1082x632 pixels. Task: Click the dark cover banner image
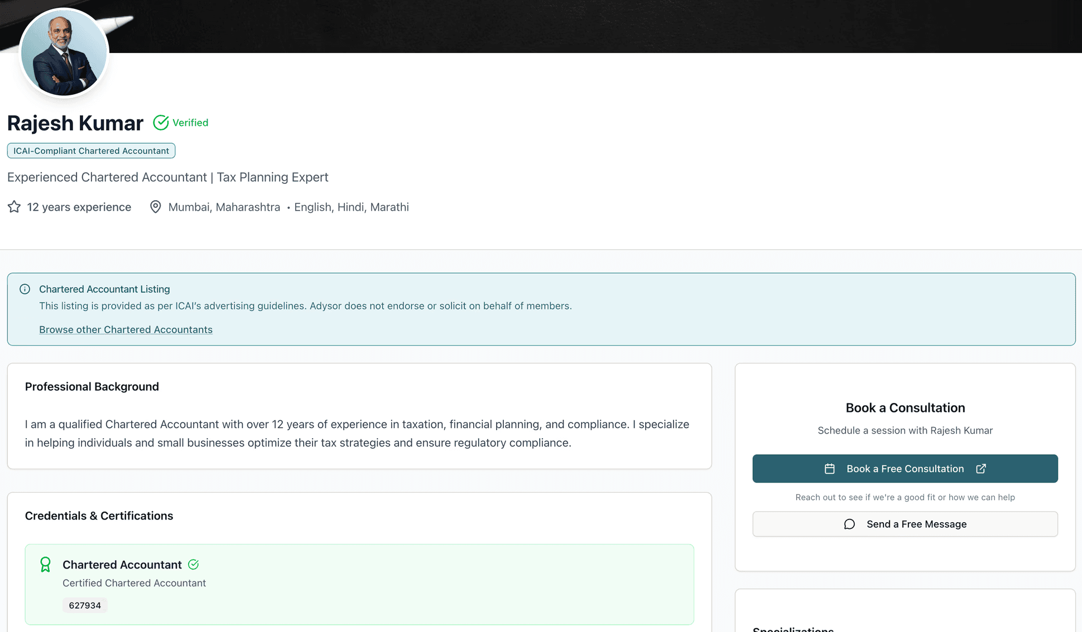coord(558,25)
